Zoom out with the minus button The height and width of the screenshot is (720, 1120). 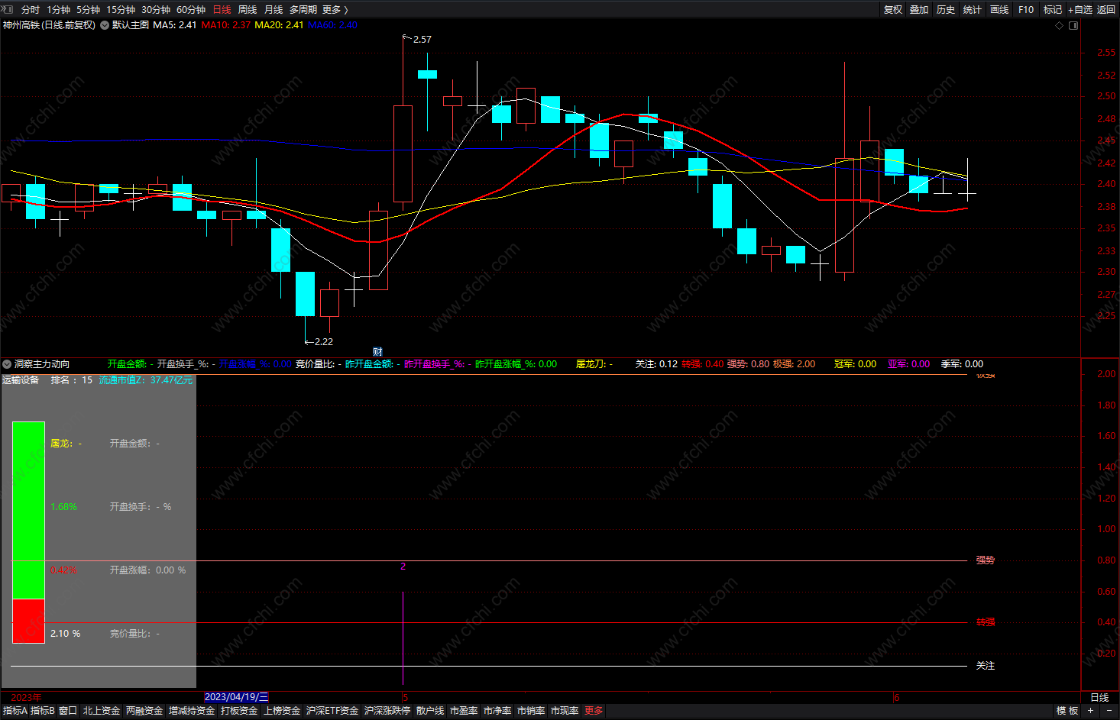click(x=1109, y=711)
